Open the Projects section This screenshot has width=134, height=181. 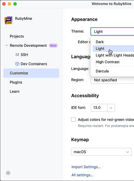tap(17, 36)
